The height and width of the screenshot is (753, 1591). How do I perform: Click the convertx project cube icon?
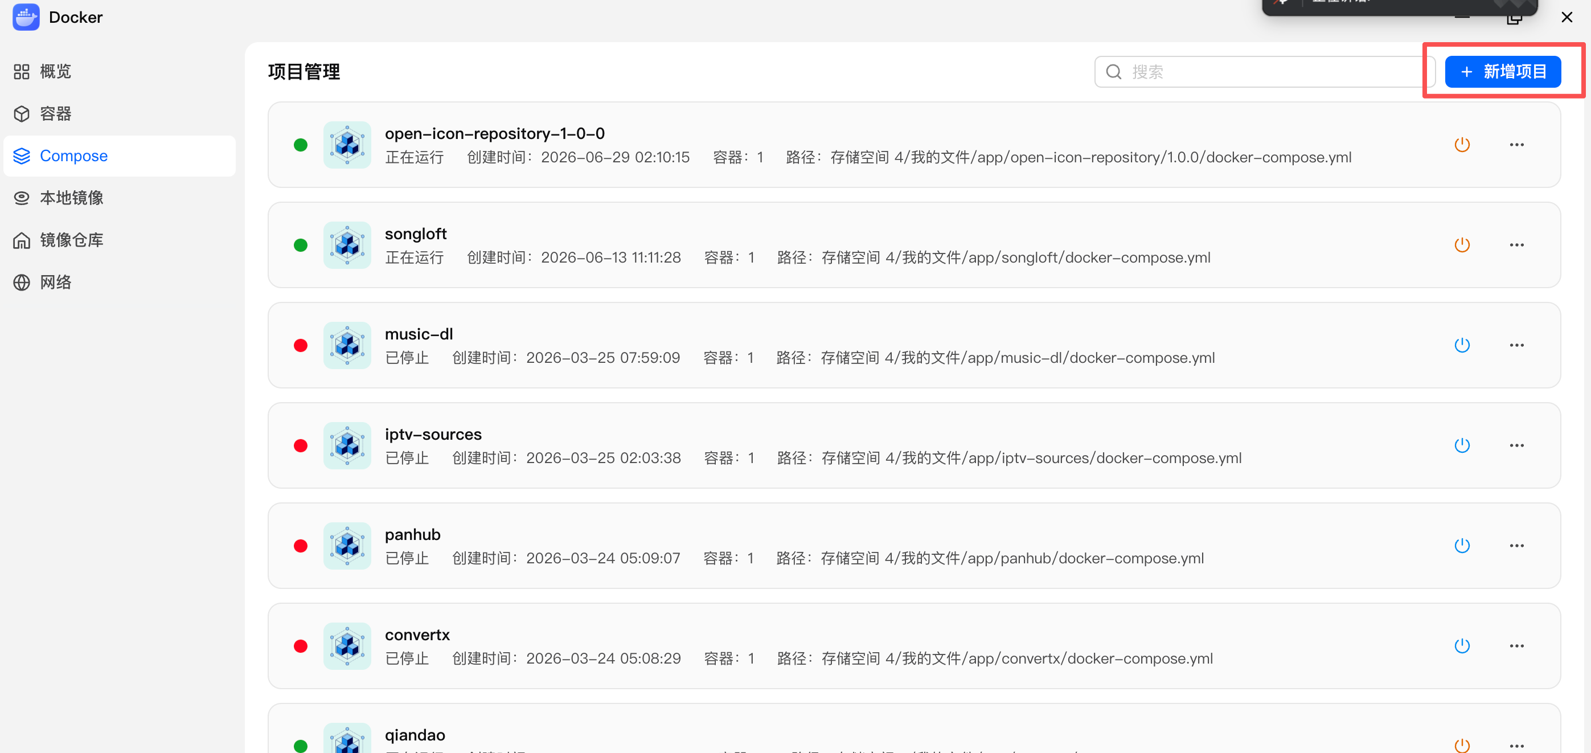click(x=347, y=645)
